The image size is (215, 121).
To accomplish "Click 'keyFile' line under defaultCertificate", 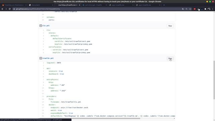I will 73,44.
